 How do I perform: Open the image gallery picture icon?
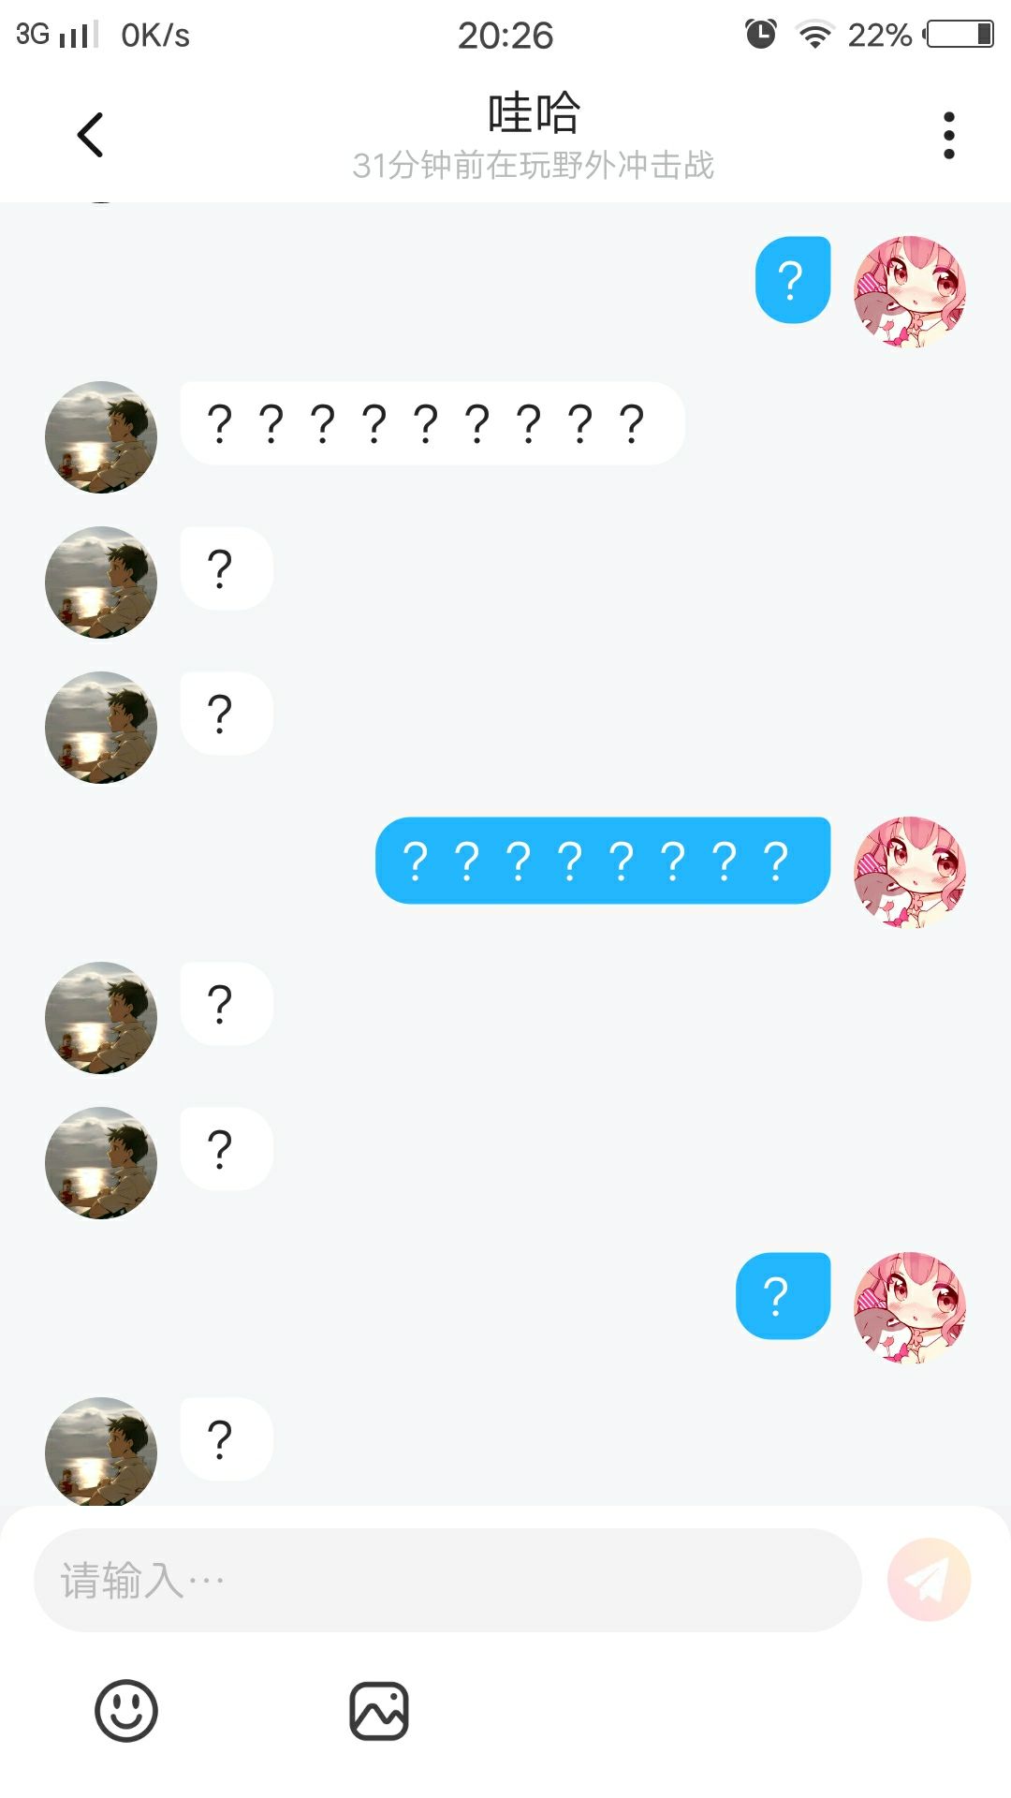[379, 1711]
